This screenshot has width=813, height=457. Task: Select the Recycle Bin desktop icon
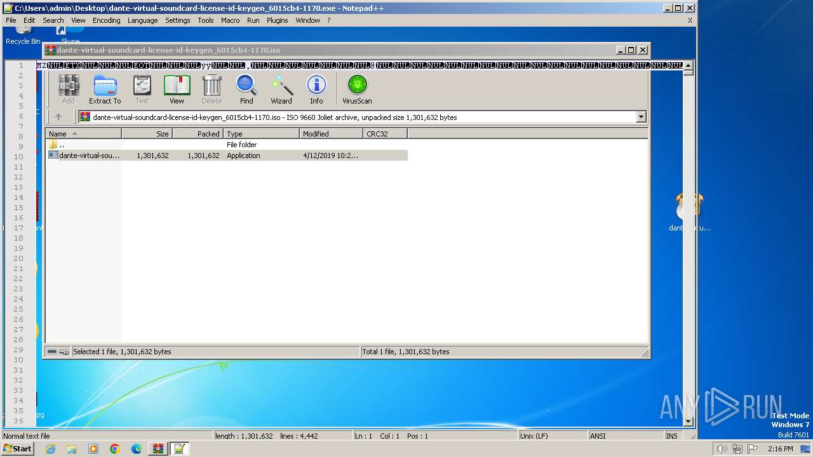pyautogui.click(x=23, y=36)
